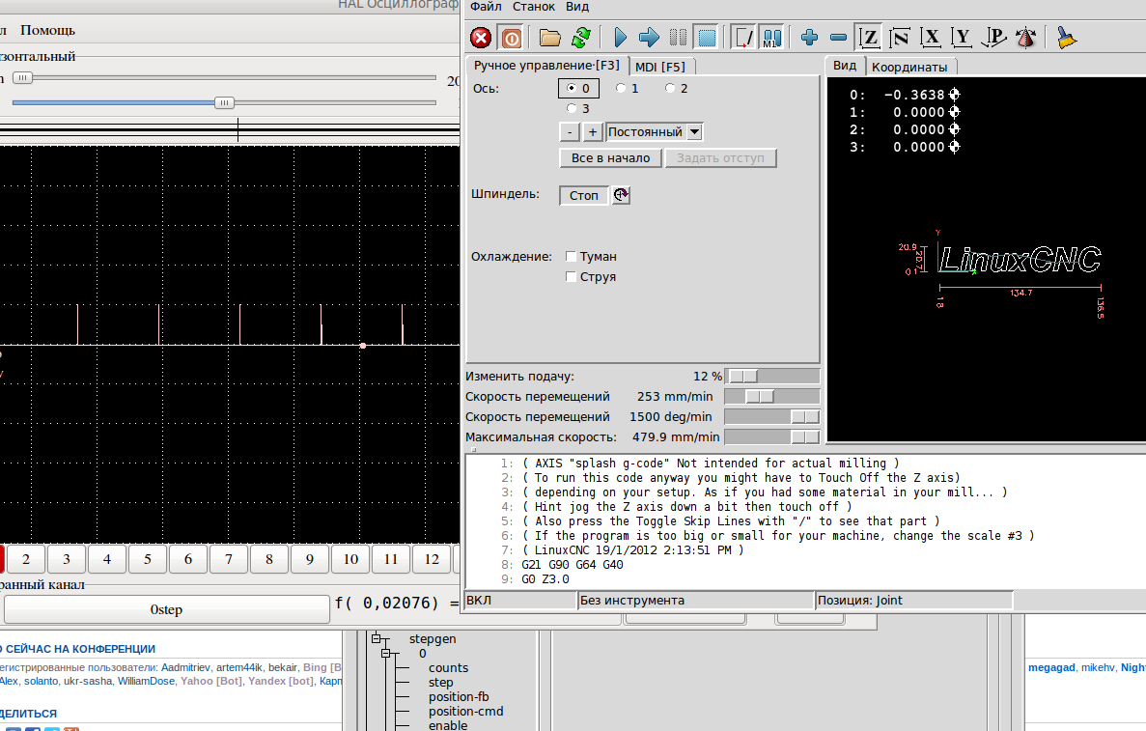The width and height of the screenshot is (1146, 731).
Task: Enable Туман coolant checkbox
Action: tap(572, 257)
